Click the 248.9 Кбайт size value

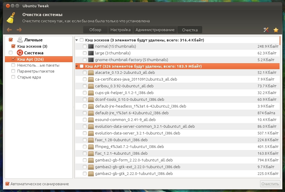268,46
